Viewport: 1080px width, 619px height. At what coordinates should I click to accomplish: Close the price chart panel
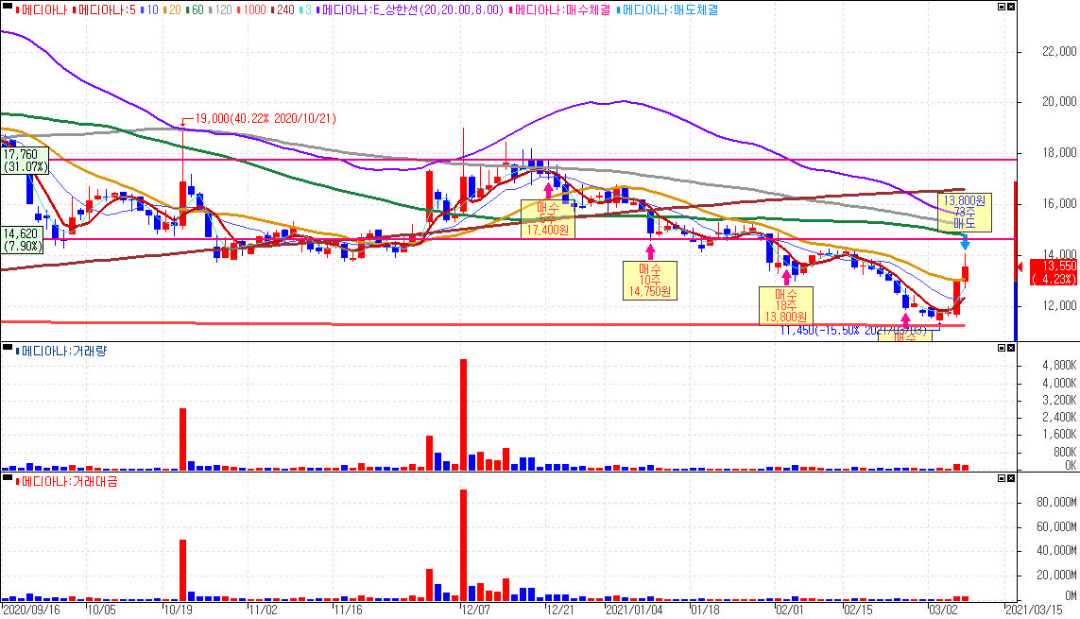tap(1011, 7)
